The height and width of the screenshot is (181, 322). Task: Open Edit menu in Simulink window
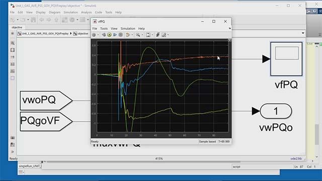[x=20, y=12]
